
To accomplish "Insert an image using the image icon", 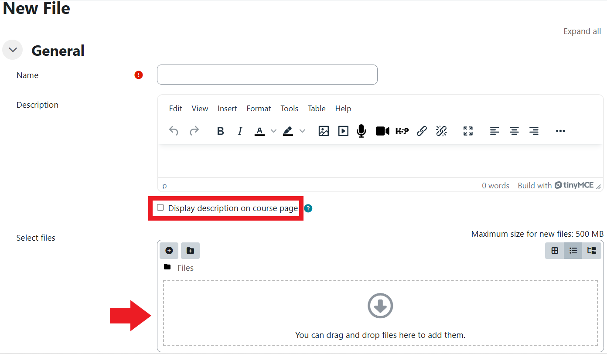I will [x=324, y=131].
